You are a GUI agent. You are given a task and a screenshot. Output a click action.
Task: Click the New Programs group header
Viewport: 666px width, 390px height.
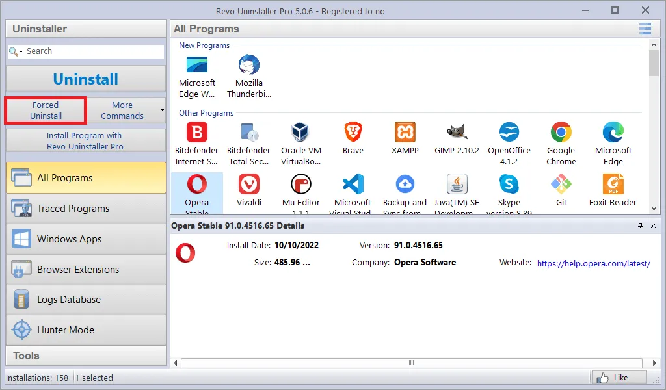[204, 45]
